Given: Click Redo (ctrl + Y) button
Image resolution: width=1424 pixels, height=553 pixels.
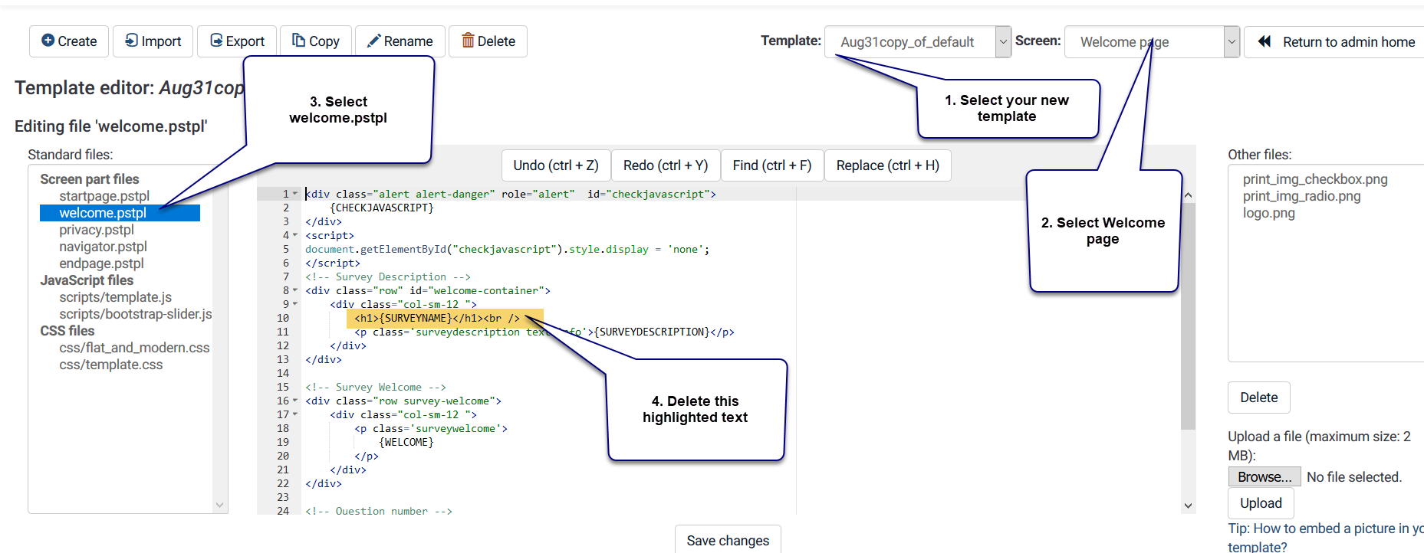Looking at the screenshot, I should coord(666,165).
